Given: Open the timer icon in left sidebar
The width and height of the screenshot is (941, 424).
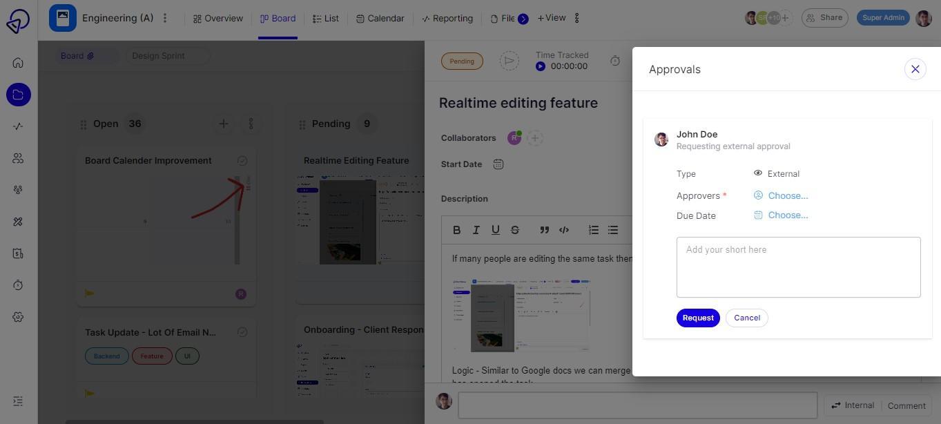Looking at the screenshot, I should click(x=18, y=285).
